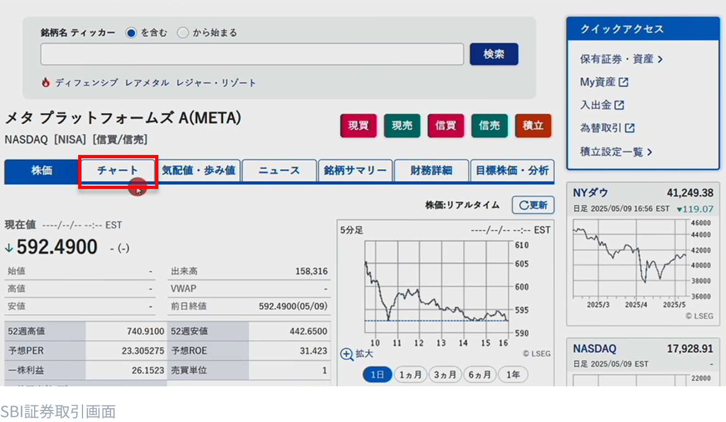Click the 更新 refresh button

[x=533, y=205]
